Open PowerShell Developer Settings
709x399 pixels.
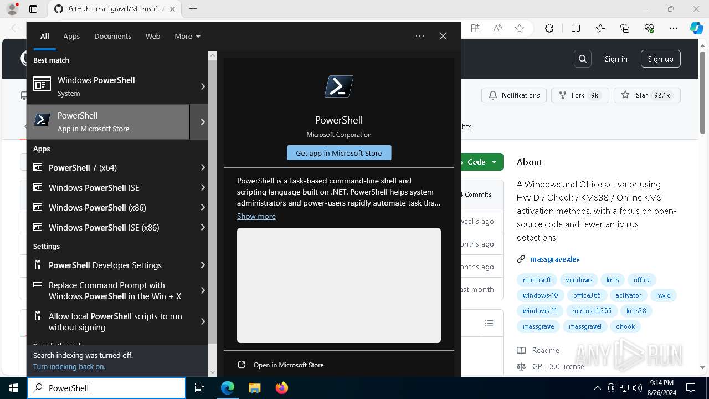coord(108,265)
